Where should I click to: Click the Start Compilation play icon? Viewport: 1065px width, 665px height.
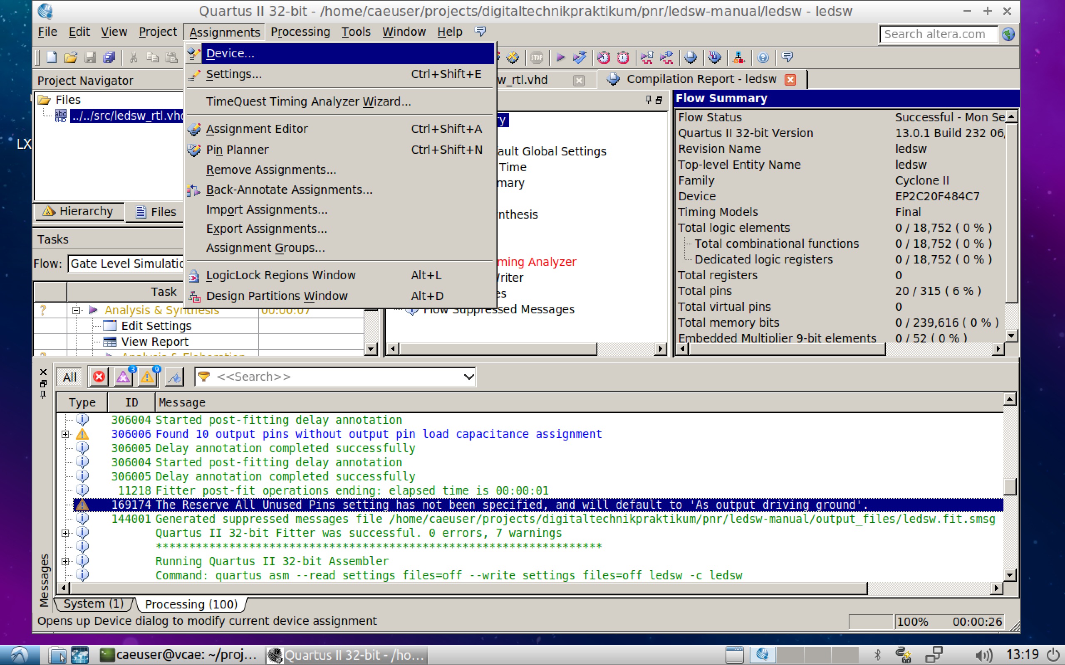pos(560,57)
